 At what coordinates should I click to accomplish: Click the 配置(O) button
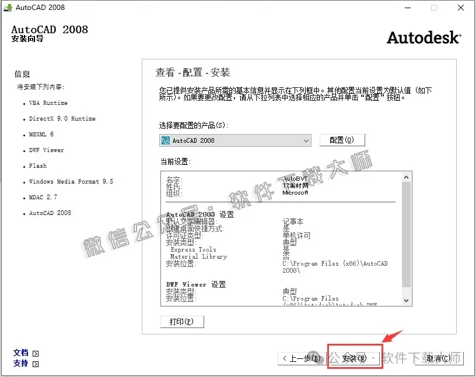341,140
